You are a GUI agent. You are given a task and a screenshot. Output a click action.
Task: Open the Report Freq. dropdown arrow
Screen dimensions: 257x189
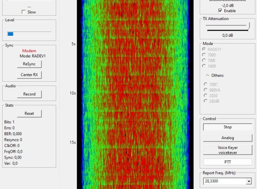pyautogui.click(x=248, y=182)
